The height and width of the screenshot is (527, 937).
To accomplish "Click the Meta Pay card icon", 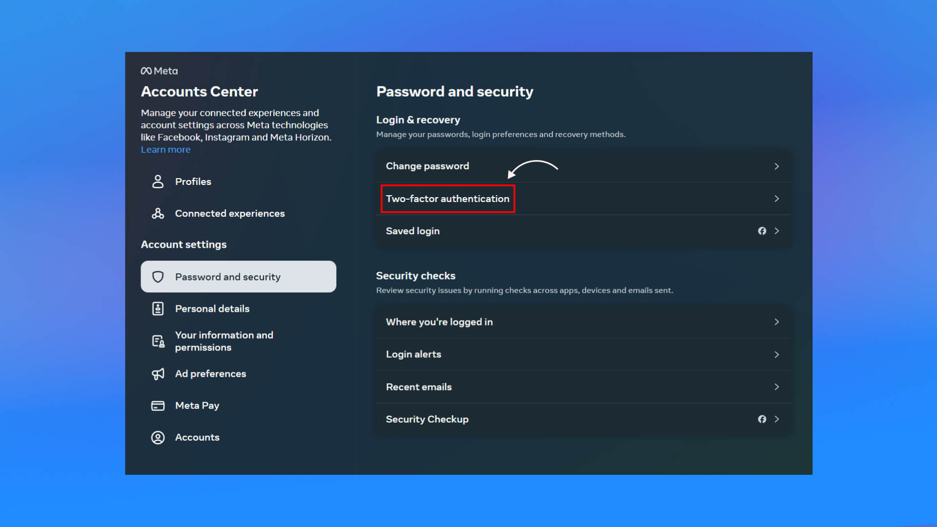I will [x=158, y=405].
